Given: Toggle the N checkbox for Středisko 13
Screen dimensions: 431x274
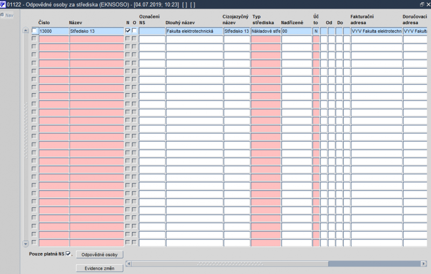Looking at the screenshot, I should tap(128, 31).
